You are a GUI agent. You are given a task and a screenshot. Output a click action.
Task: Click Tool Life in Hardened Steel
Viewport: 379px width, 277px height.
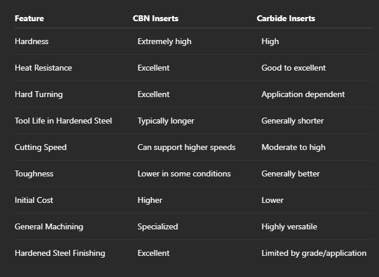[x=63, y=121]
